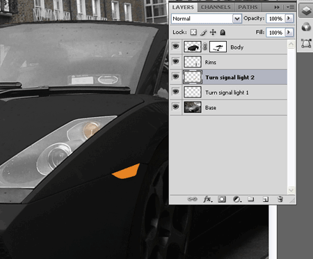Select the Base layer name

point(211,108)
